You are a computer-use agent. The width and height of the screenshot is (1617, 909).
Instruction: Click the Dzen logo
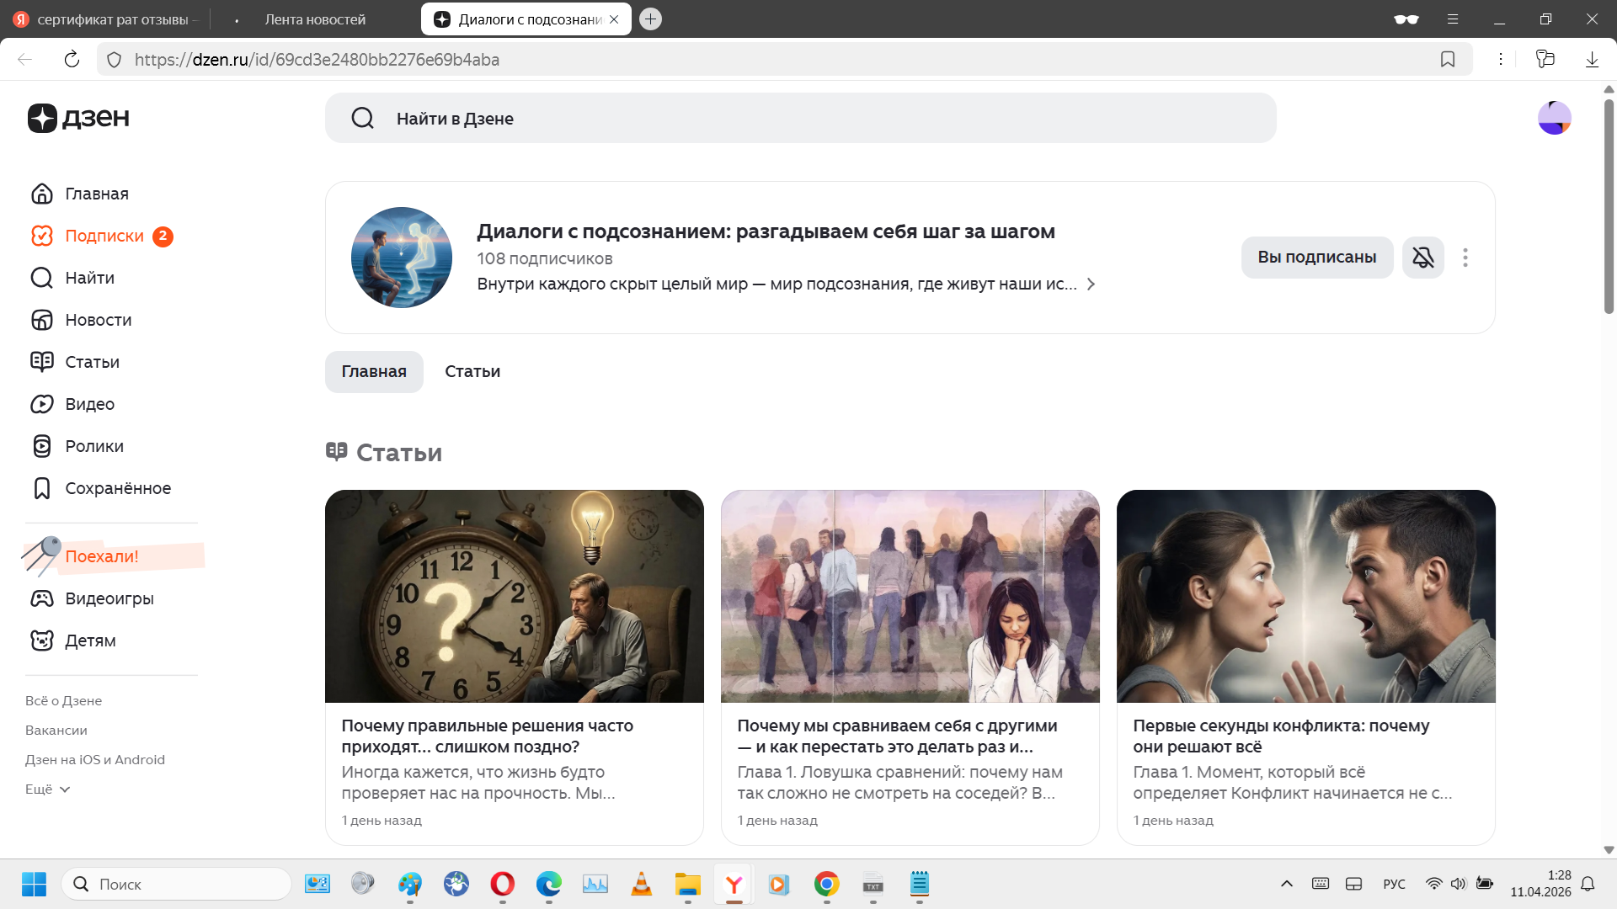[x=78, y=118]
